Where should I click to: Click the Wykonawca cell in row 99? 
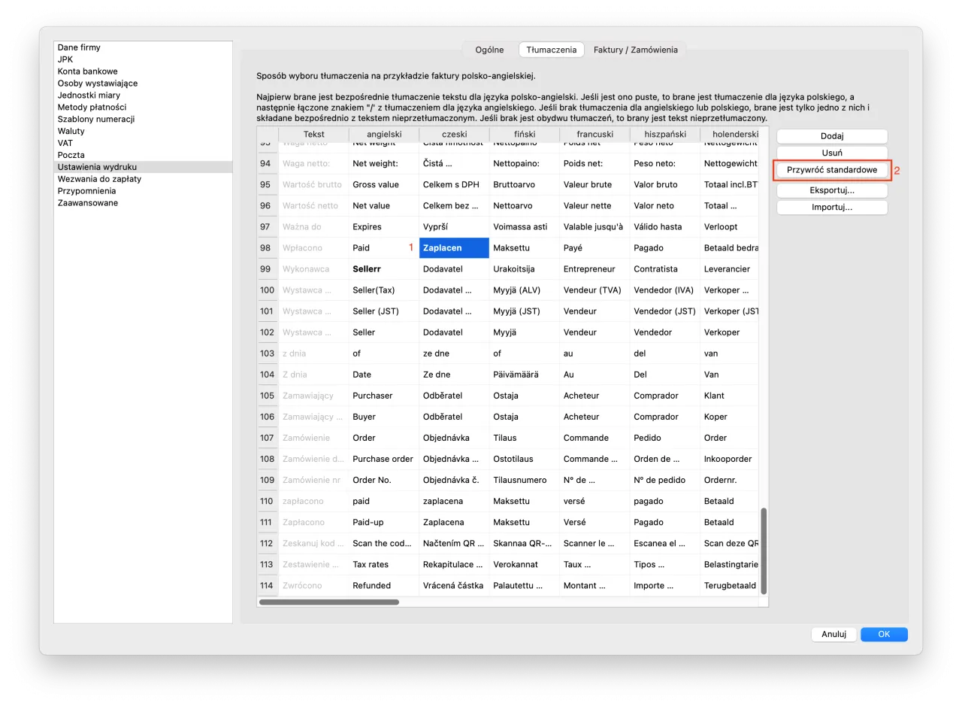tap(313, 269)
